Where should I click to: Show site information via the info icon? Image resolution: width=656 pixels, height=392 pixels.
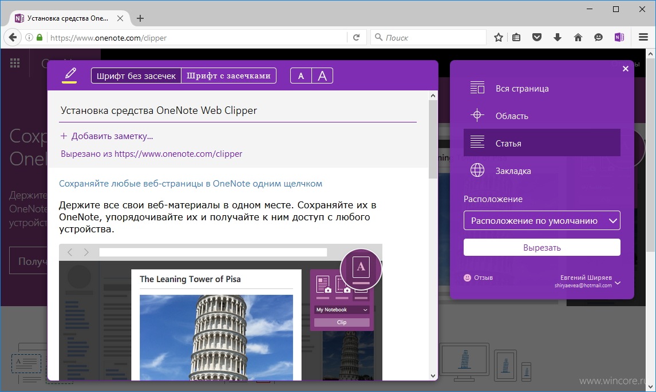pos(29,38)
